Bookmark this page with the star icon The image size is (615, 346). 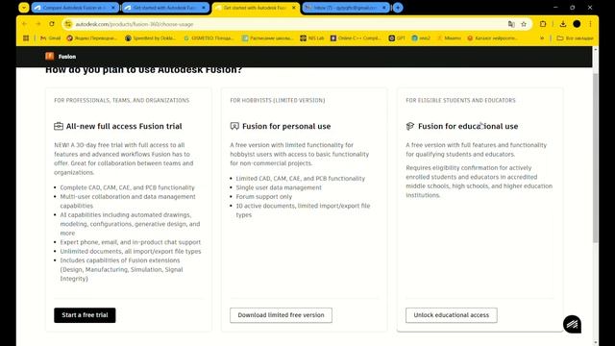click(x=524, y=24)
